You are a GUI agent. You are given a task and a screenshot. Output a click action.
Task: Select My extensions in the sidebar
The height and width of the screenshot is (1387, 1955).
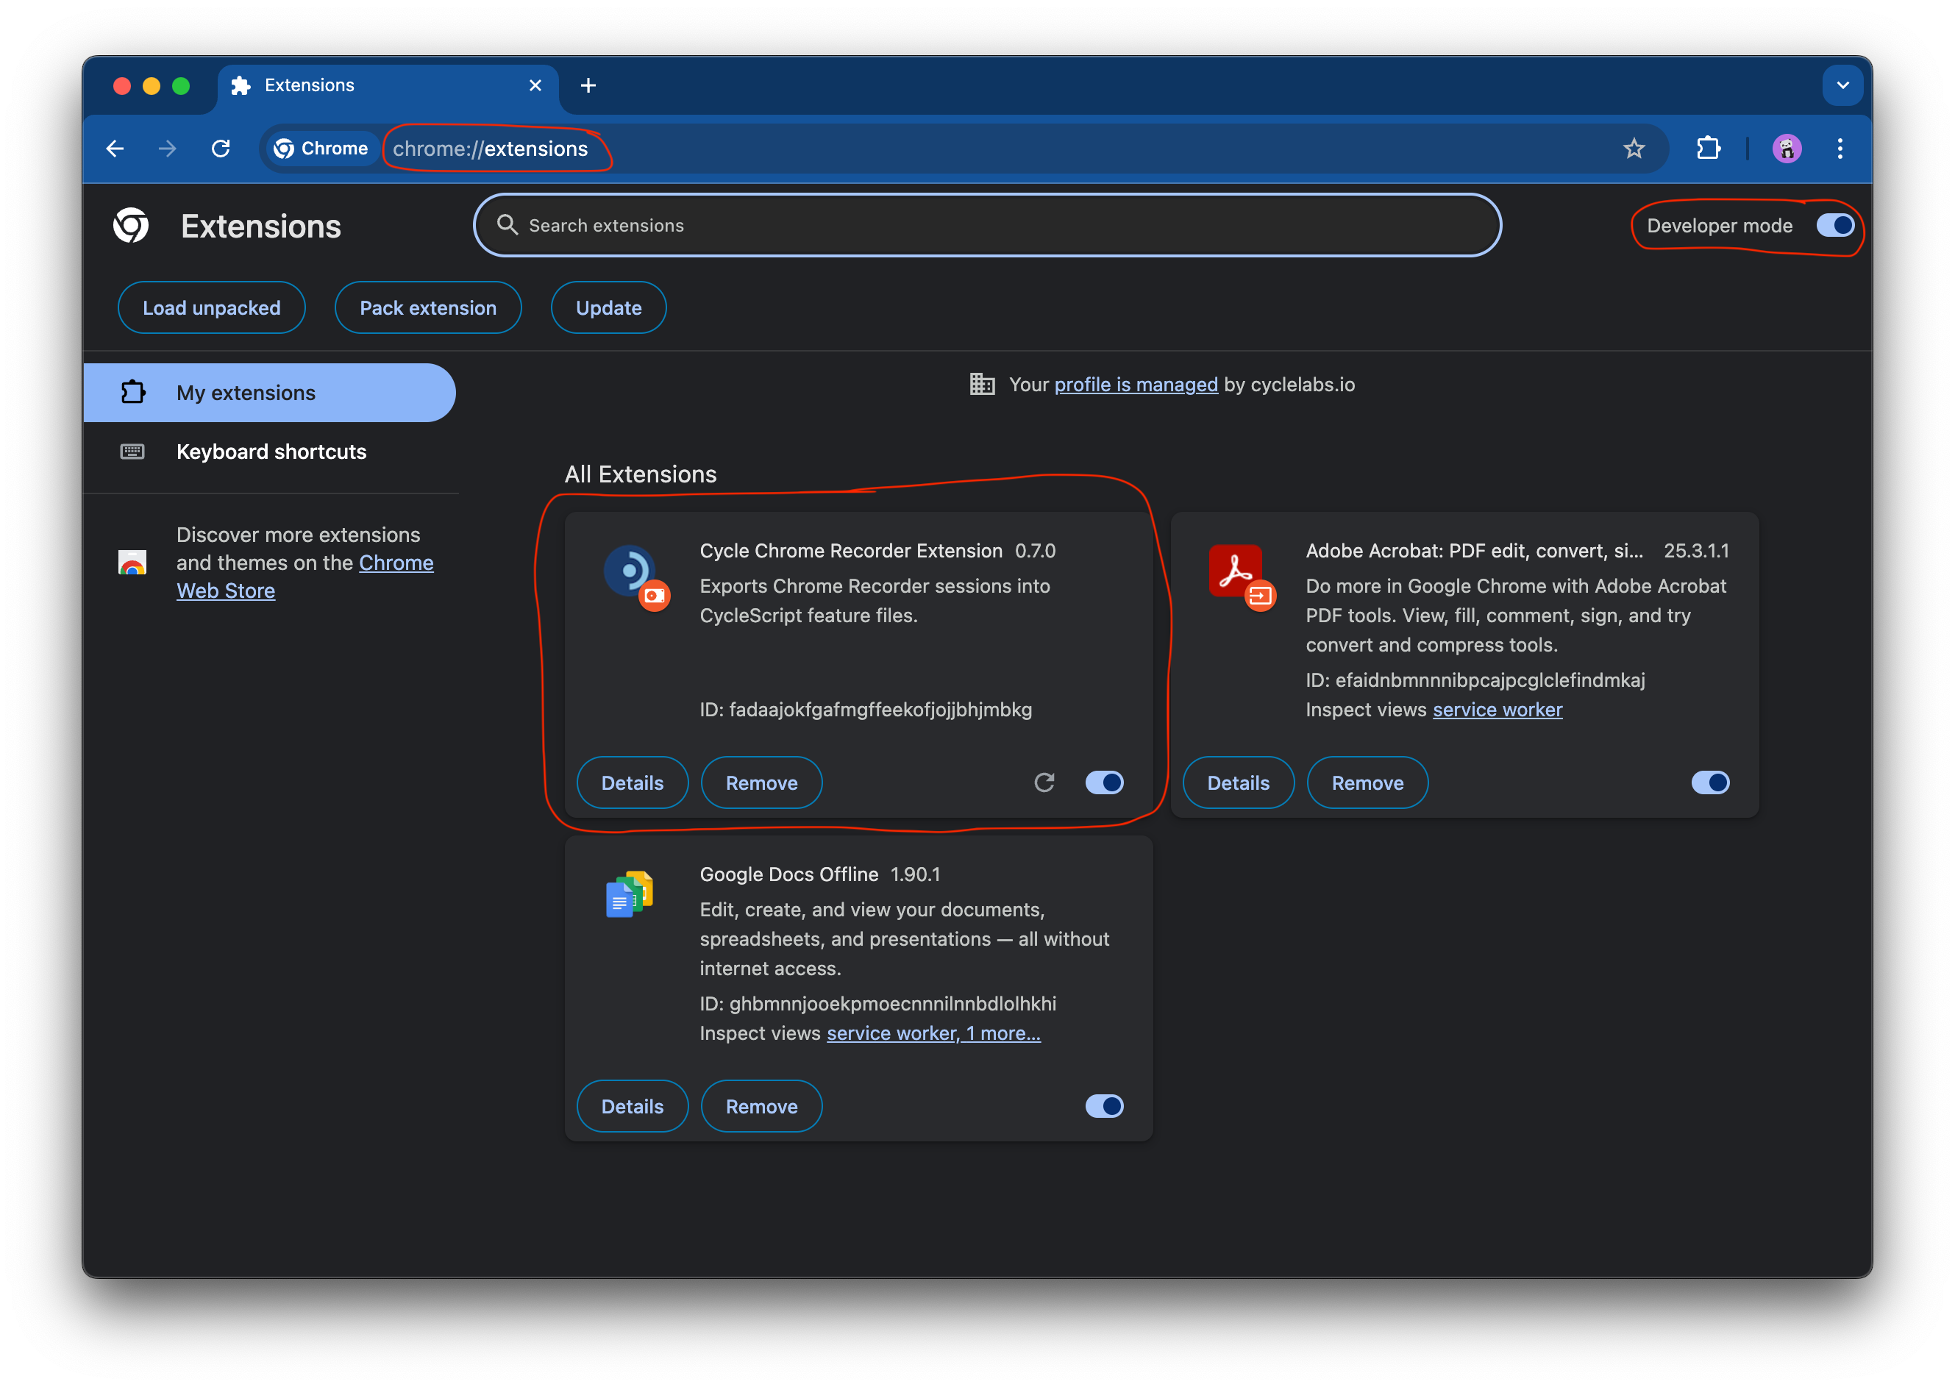[269, 393]
